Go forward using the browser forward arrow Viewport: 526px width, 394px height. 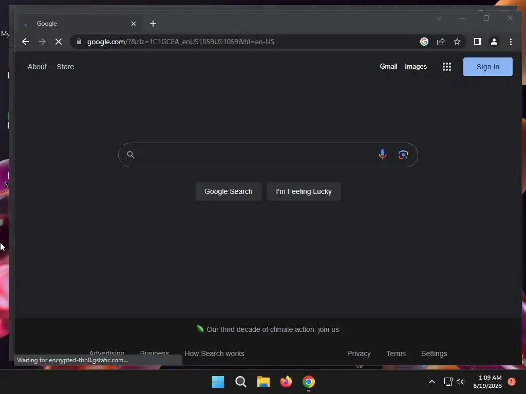coord(42,42)
